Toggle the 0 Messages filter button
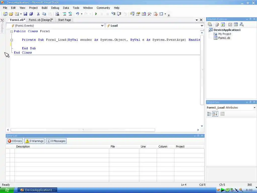This screenshot has width=257, height=193. (x=56, y=141)
